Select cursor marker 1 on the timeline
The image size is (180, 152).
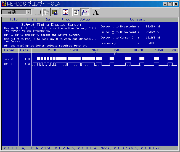[125, 55]
